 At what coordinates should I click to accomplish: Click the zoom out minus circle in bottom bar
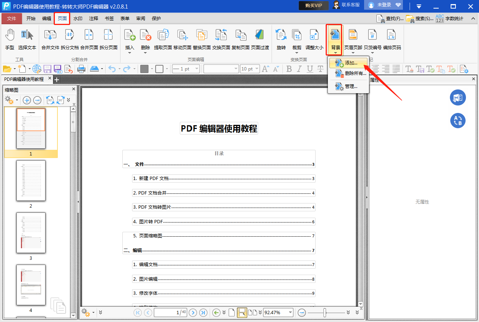pyautogui.click(x=302, y=312)
